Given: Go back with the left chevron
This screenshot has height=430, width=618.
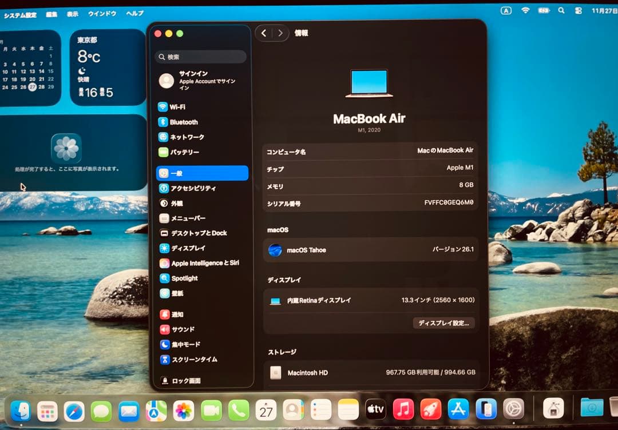Looking at the screenshot, I should pos(264,33).
